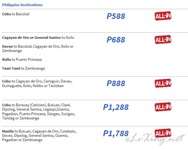This screenshot has width=188, height=149.
Task: Select the P688 fare price
Action: [116, 40]
